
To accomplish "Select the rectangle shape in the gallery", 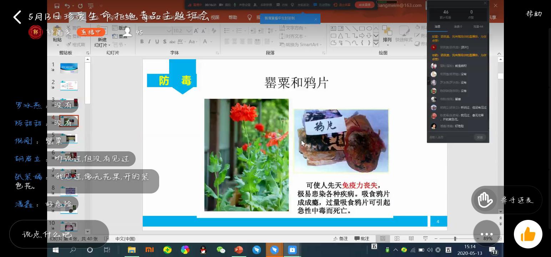I will pos(362,29).
